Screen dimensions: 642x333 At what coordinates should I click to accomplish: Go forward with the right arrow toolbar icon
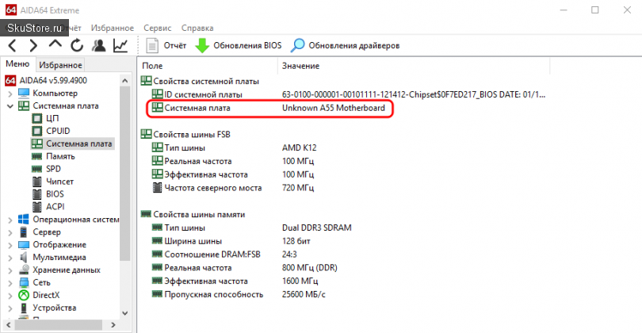[x=33, y=45]
